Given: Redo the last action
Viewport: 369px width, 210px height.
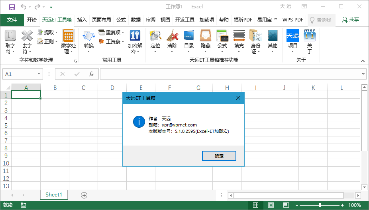Looking at the screenshot, I should click(37, 7).
